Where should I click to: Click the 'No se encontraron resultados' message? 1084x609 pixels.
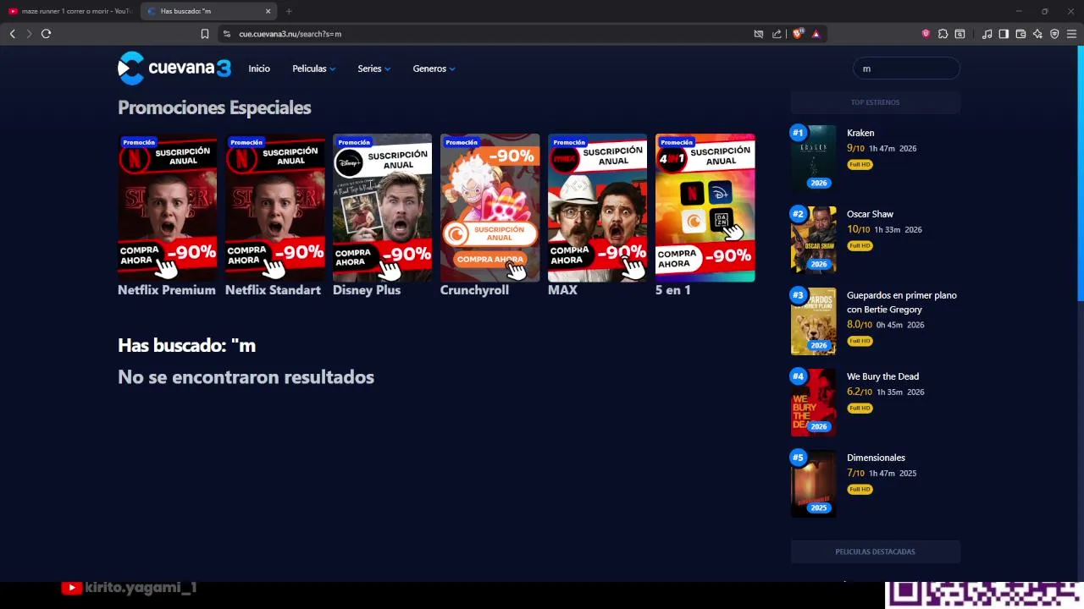click(x=246, y=377)
